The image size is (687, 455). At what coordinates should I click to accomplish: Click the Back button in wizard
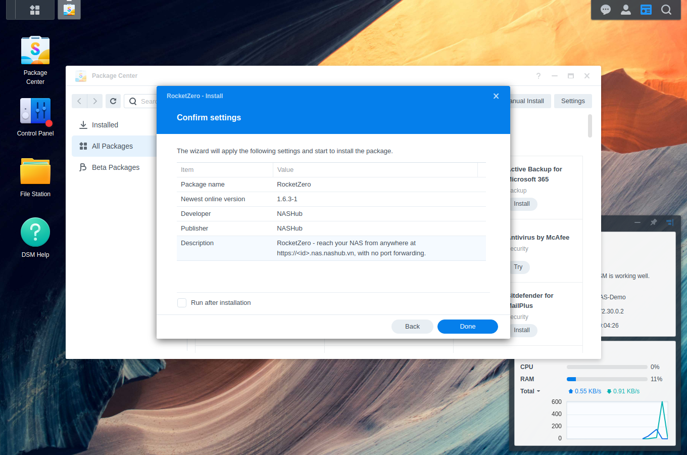click(x=412, y=327)
